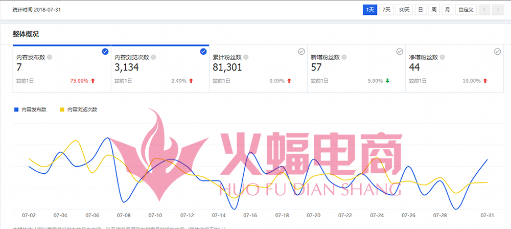
Task: Check the 净增粉丝数 metric card checkmark
Action: [x=497, y=51]
